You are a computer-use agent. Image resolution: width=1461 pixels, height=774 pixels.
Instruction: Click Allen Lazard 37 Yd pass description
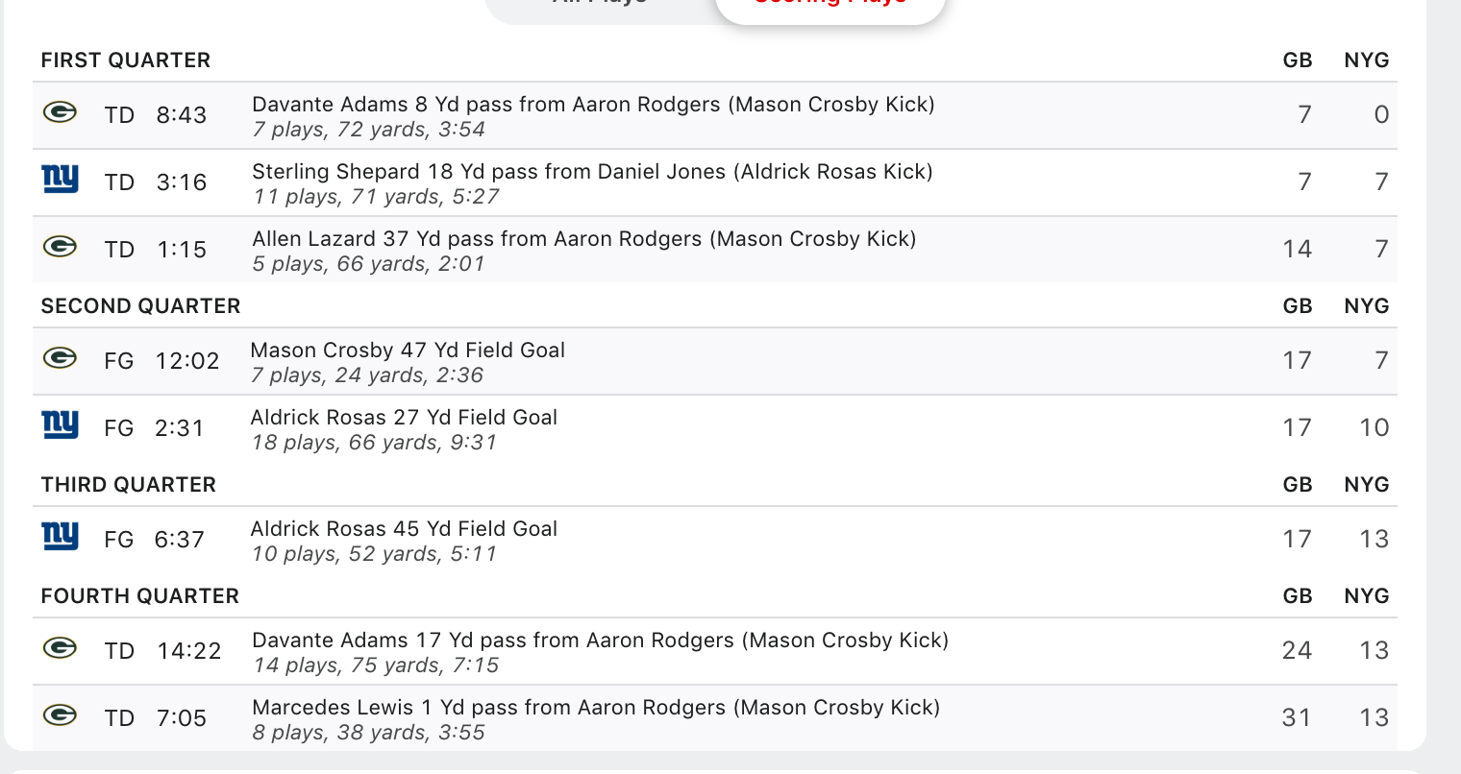(583, 239)
